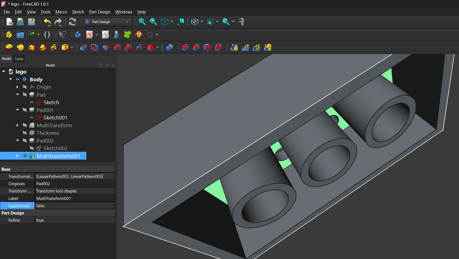Image resolution: width=459 pixels, height=259 pixels.
Task: Open the Sketch menu
Action: pos(78,12)
